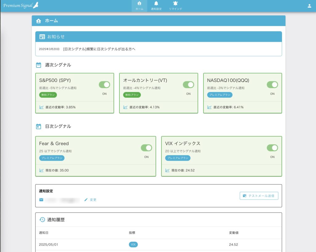Send test mail with テストメール送信 button
This screenshot has width=316, height=252.
259,196
